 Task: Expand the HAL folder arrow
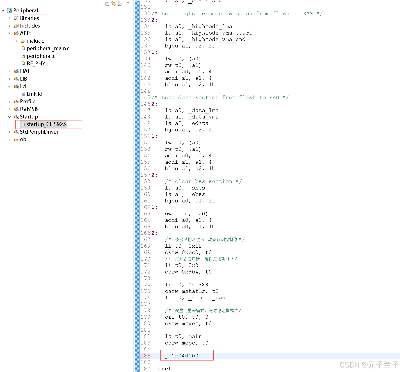pos(10,71)
